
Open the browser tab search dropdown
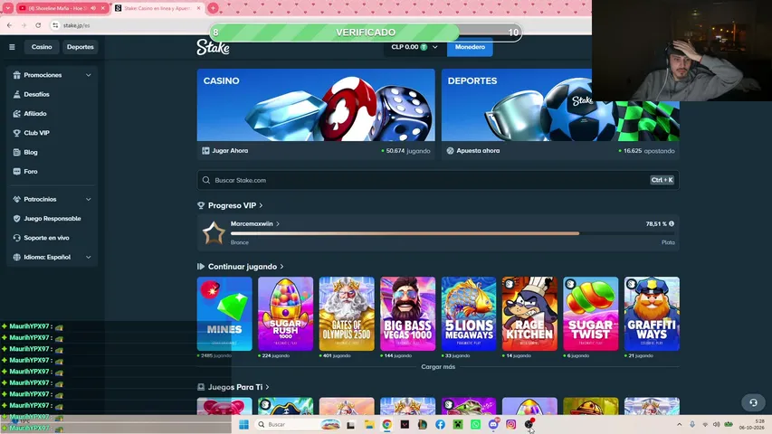[7, 8]
